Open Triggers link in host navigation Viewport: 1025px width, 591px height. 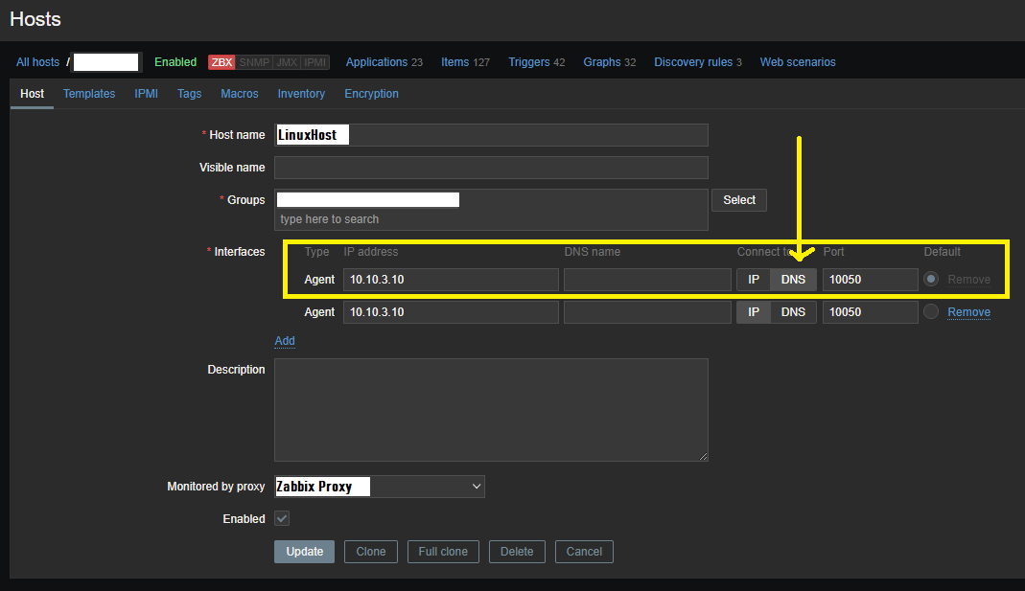pyautogui.click(x=529, y=62)
